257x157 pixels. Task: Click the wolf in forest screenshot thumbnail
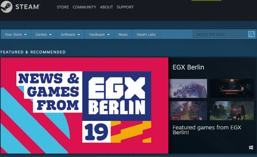(x=232, y=111)
